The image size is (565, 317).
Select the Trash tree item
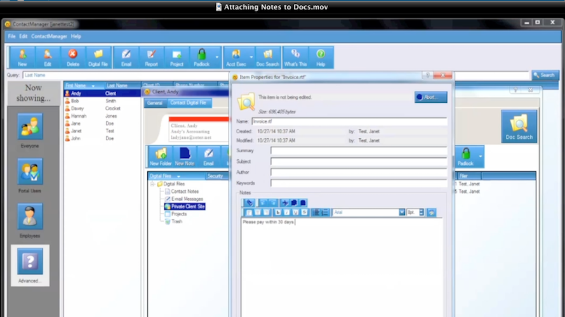coord(173,222)
